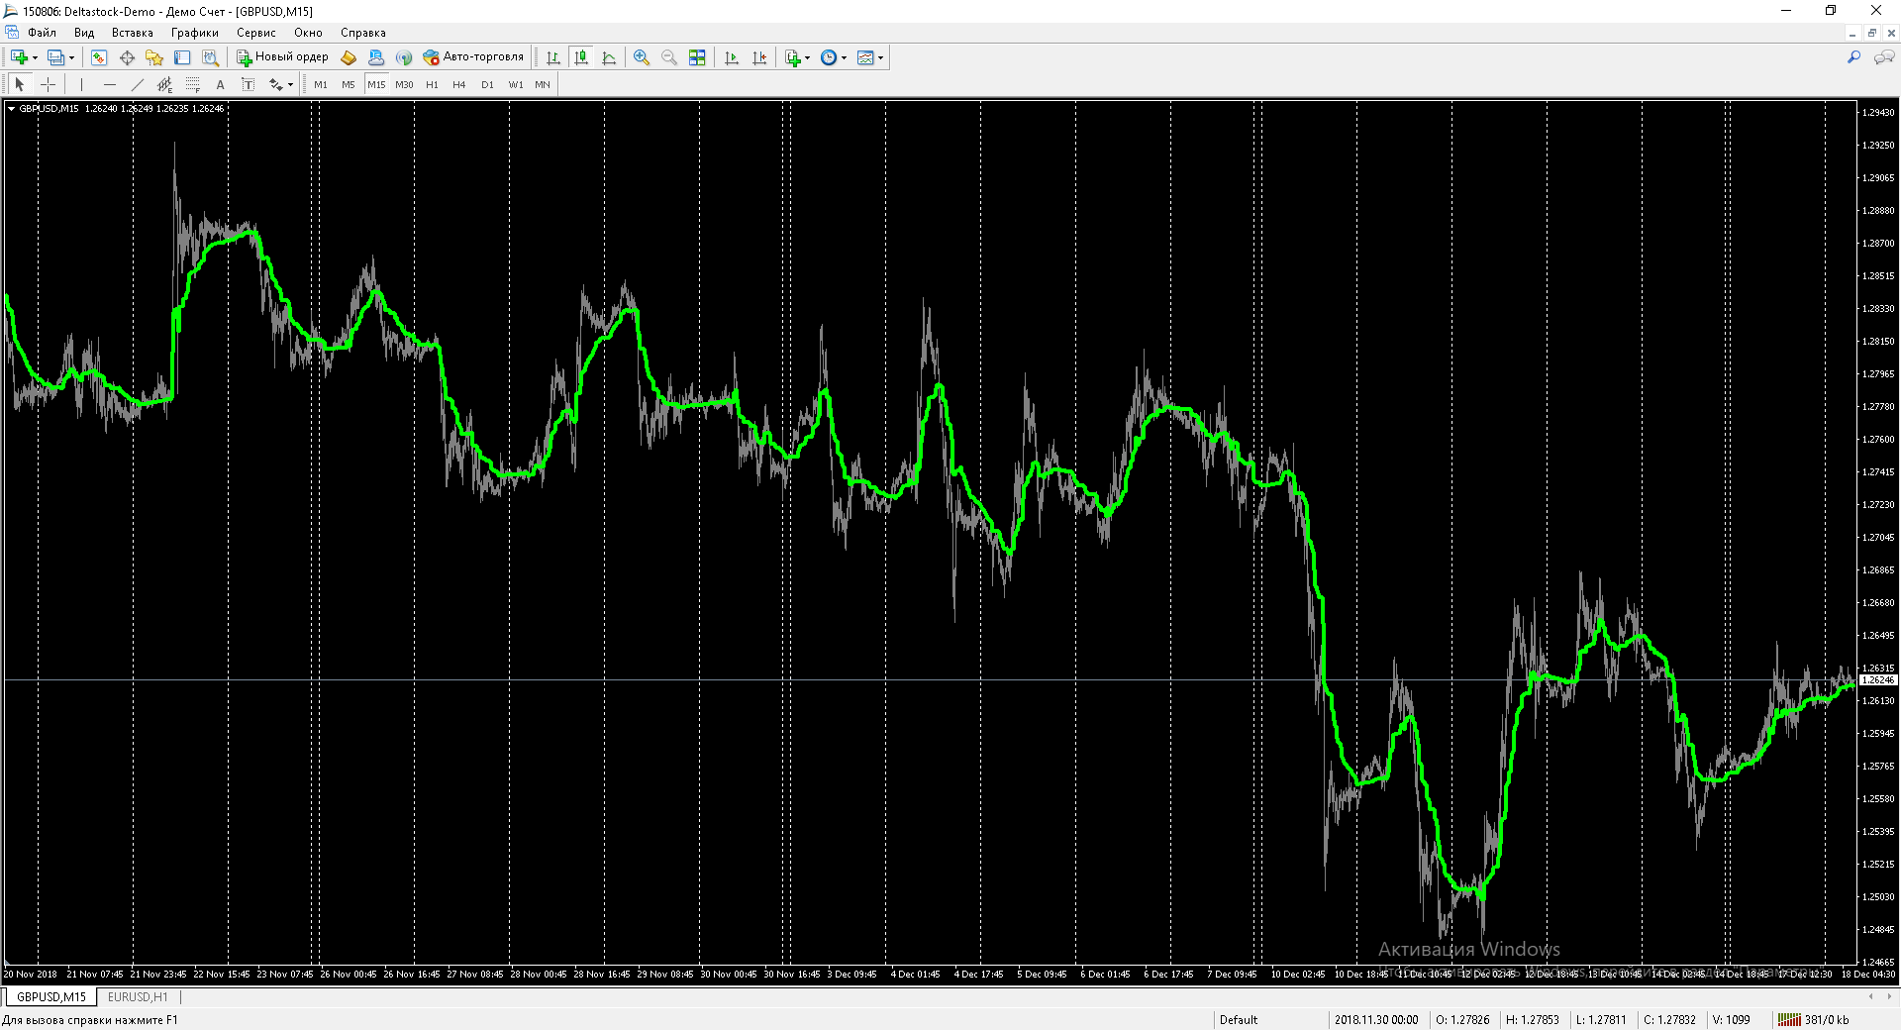This screenshot has height=1030, width=1901.
Task: Open the Сервис menu
Action: point(256,33)
